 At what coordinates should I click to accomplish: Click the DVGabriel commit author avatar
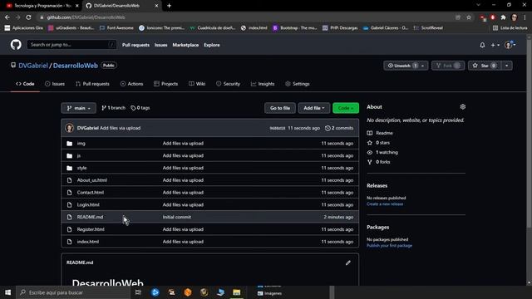coord(70,128)
